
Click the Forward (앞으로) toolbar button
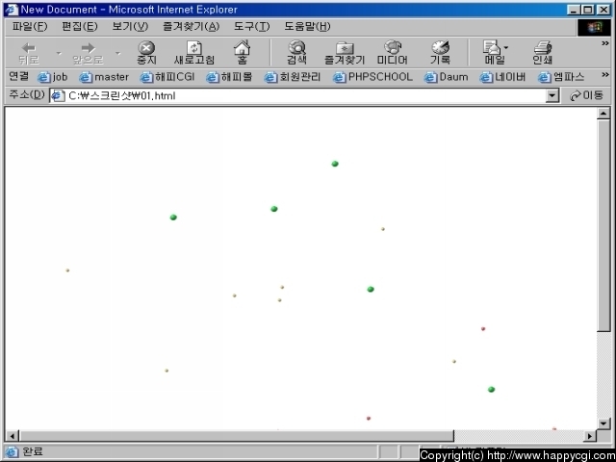[x=88, y=53]
